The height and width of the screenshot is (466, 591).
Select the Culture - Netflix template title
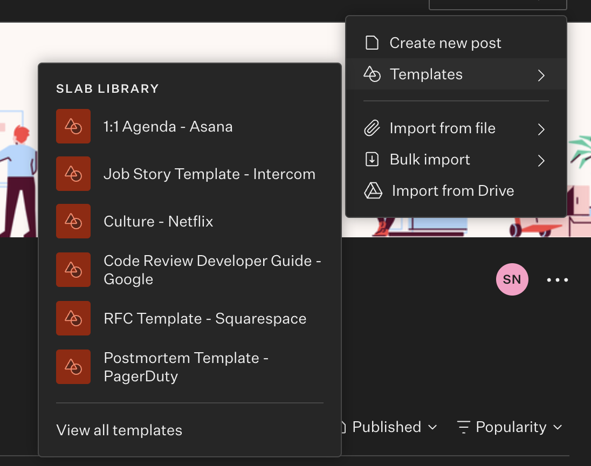[x=159, y=221]
